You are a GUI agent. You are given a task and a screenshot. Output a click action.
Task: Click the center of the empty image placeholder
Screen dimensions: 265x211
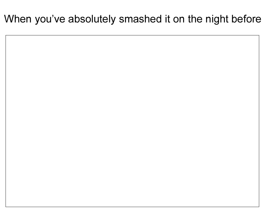pos(132,121)
